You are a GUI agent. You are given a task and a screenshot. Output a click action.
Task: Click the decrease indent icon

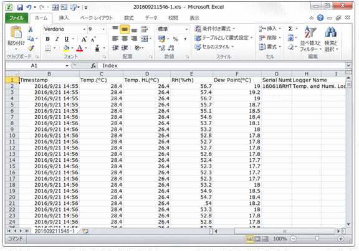coord(115,48)
